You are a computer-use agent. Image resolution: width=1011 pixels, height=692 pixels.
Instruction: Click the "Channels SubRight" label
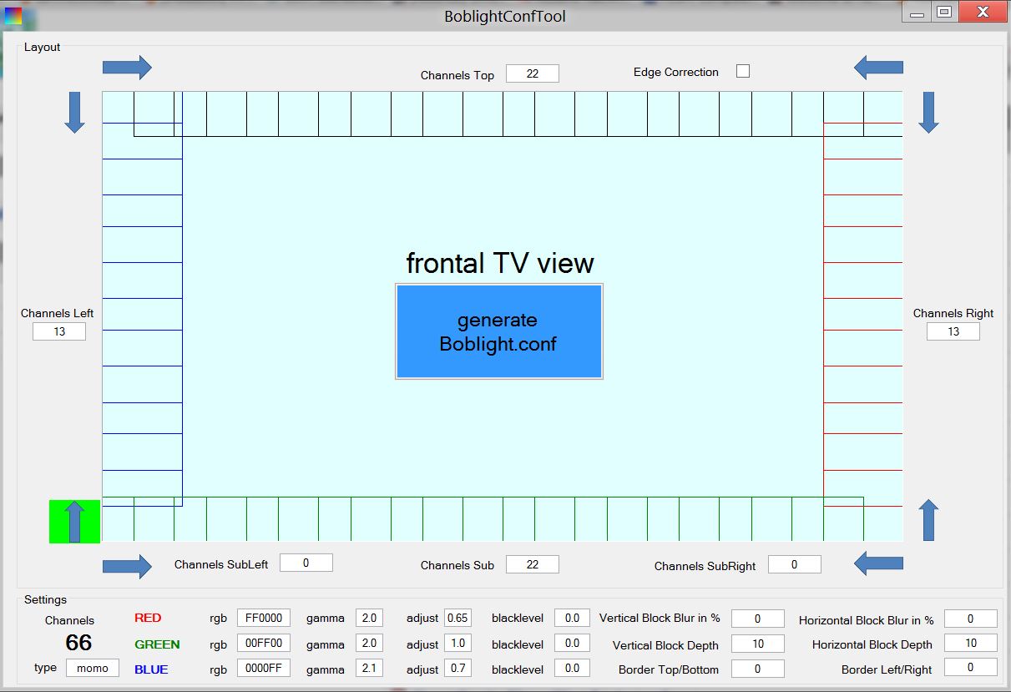click(705, 566)
